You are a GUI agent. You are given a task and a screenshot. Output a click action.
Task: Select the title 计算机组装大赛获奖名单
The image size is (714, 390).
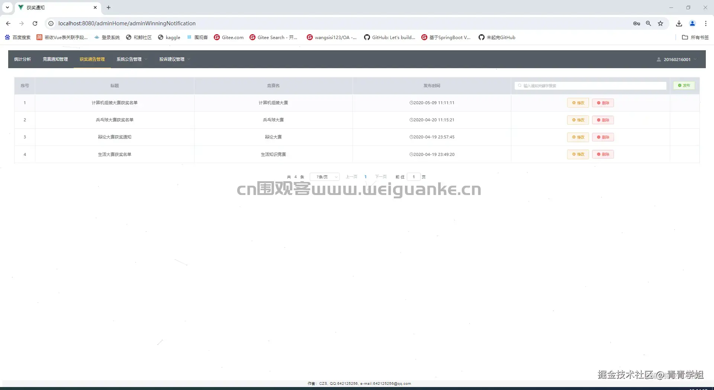(115, 103)
